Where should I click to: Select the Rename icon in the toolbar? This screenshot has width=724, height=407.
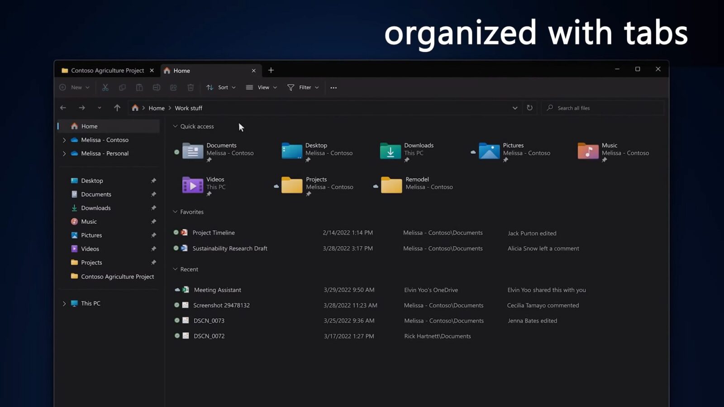click(x=157, y=87)
